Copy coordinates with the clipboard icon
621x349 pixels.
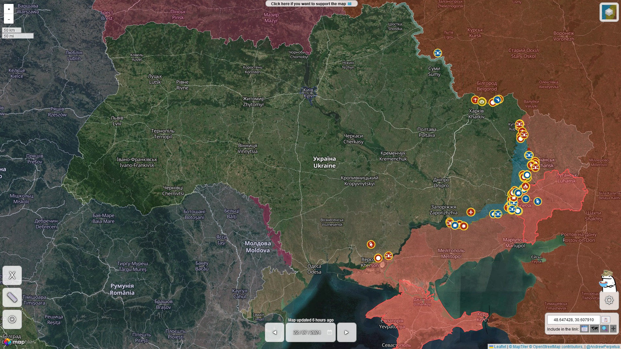coord(606,320)
